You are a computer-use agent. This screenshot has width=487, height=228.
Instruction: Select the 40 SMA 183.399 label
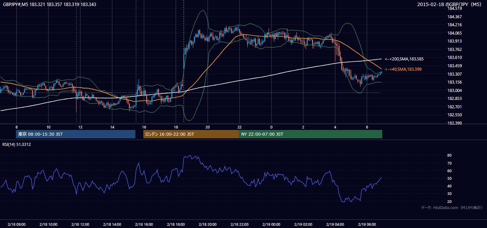pos(403,69)
